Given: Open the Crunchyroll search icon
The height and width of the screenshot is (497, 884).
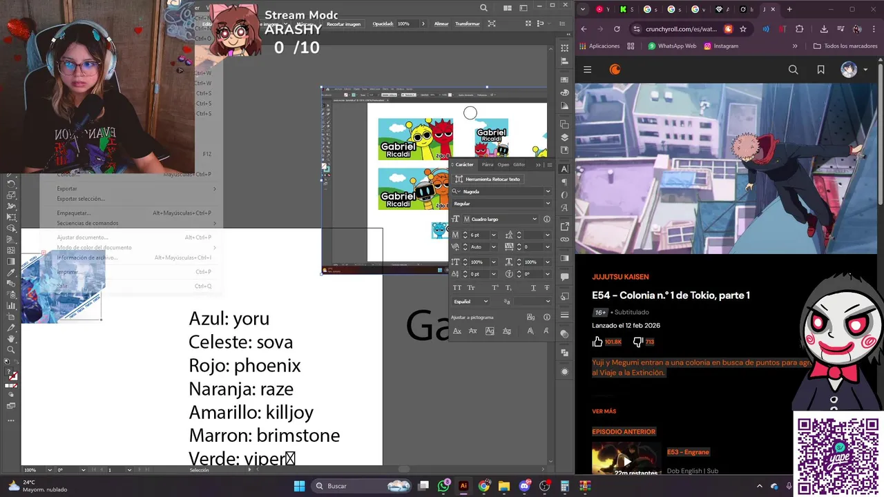Looking at the screenshot, I should coord(793,69).
